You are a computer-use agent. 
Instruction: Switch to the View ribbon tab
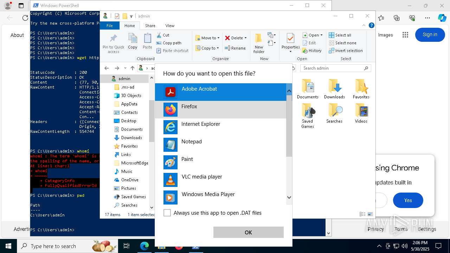point(170,26)
